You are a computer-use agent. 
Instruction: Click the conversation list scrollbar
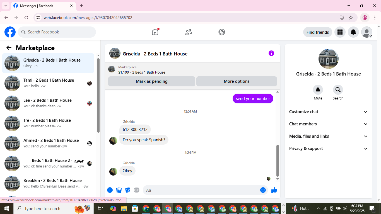click(x=98, y=95)
